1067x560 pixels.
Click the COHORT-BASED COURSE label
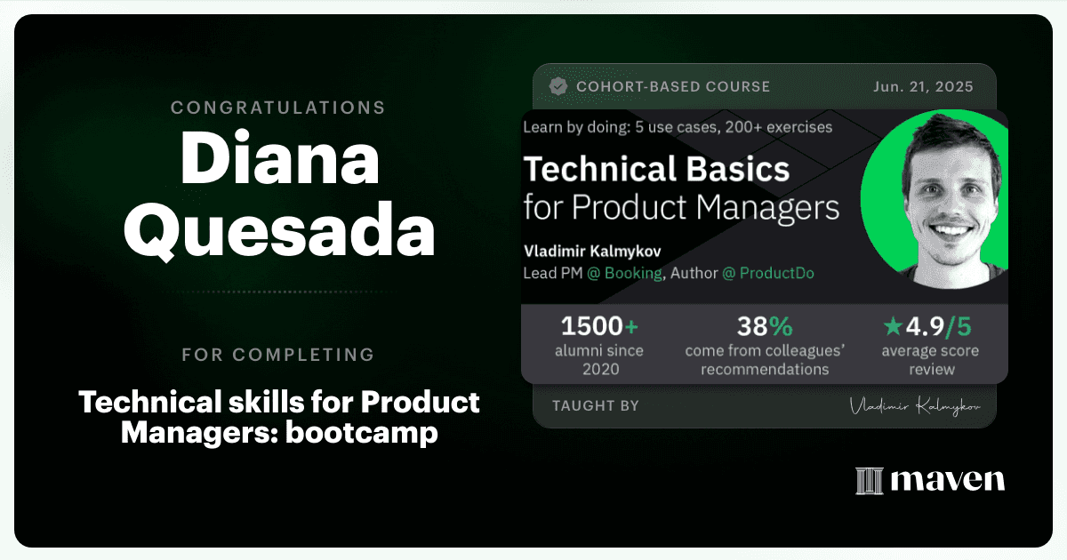(x=673, y=86)
